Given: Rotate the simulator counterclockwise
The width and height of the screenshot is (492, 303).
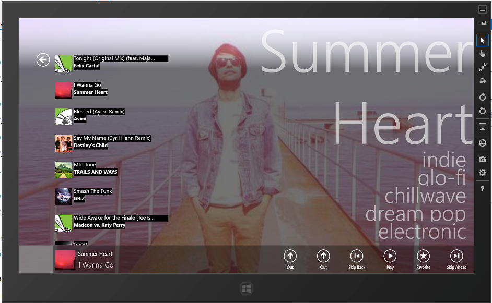Looking at the screenshot, I should (x=483, y=111).
